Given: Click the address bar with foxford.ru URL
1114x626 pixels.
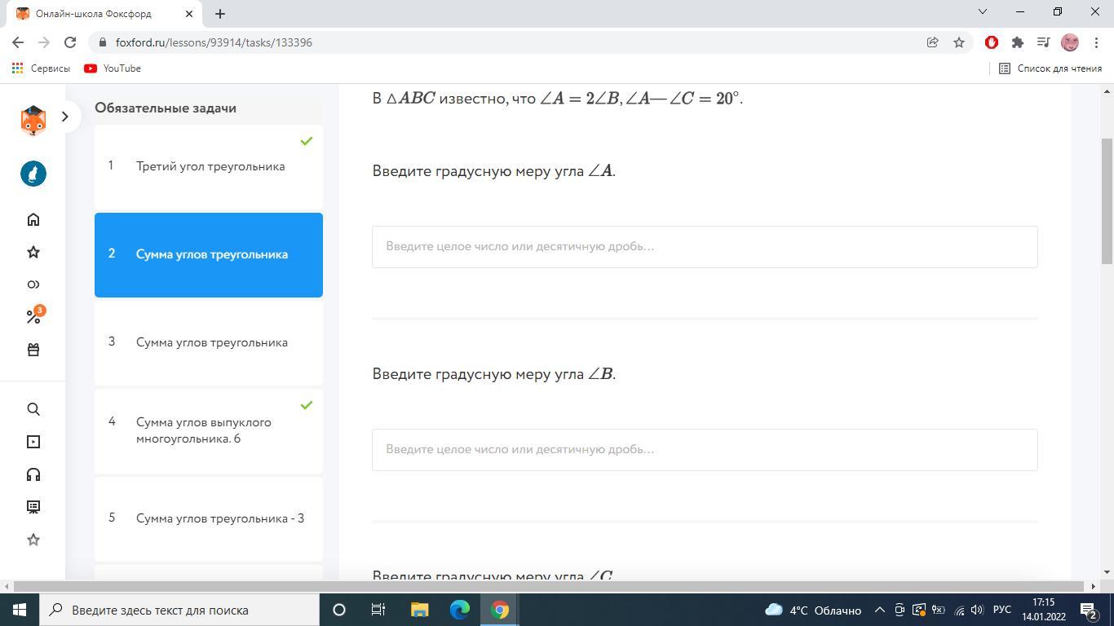Looking at the screenshot, I should click(506, 42).
